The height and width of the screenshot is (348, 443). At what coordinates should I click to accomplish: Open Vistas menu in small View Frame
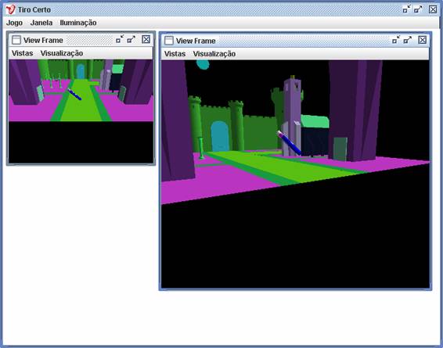(x=23, y=53)
